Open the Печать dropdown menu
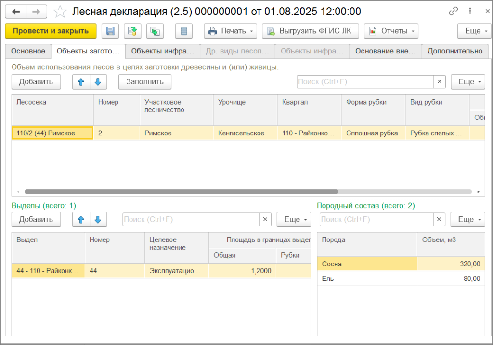This screenshot has width=493, height=345. coord(231,31)
